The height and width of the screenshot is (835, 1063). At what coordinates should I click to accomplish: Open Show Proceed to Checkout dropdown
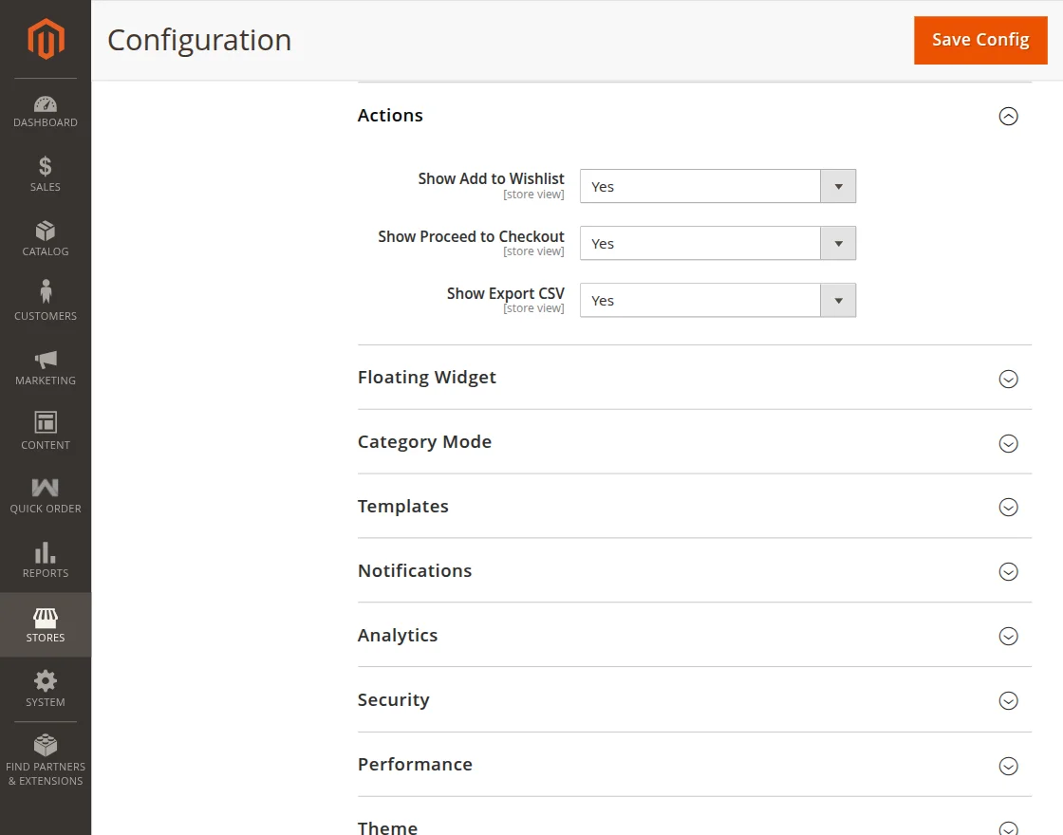click(718, 243)
